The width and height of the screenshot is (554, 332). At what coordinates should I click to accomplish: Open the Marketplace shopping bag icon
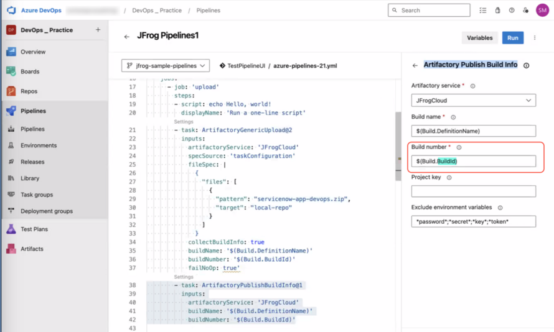497,10
